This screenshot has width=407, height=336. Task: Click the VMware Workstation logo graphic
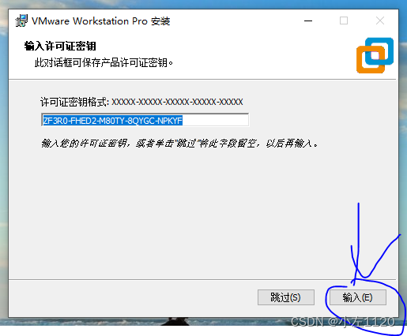[x=375, y=55]
